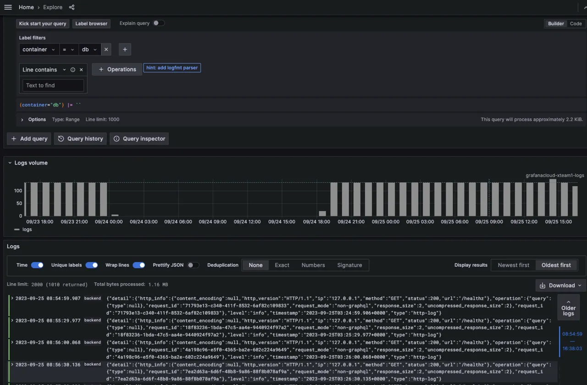
Task: Open the Download dropdown
Action: pyautogui.click(x=560, y=286)
